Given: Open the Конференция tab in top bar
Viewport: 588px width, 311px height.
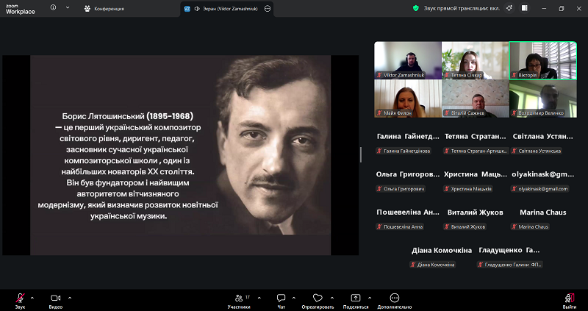Looking at the screenshot, I should coord(104,9).
